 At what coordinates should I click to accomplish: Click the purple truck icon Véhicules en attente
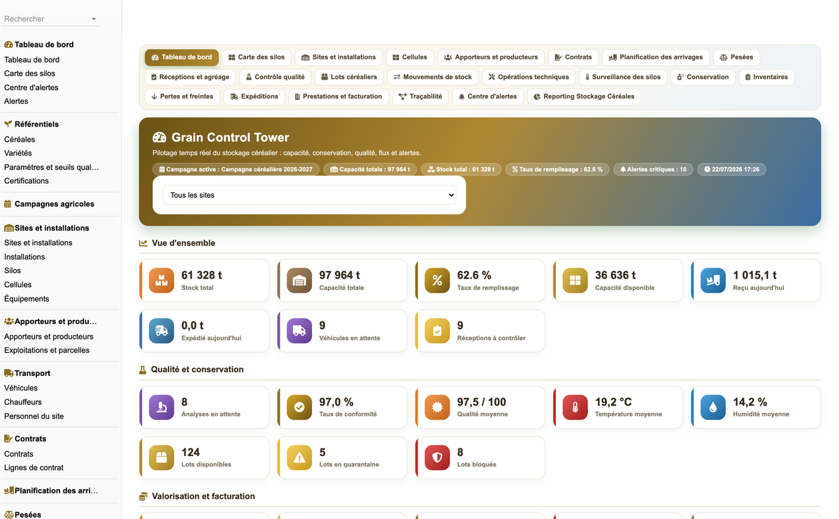pos(299,331)
